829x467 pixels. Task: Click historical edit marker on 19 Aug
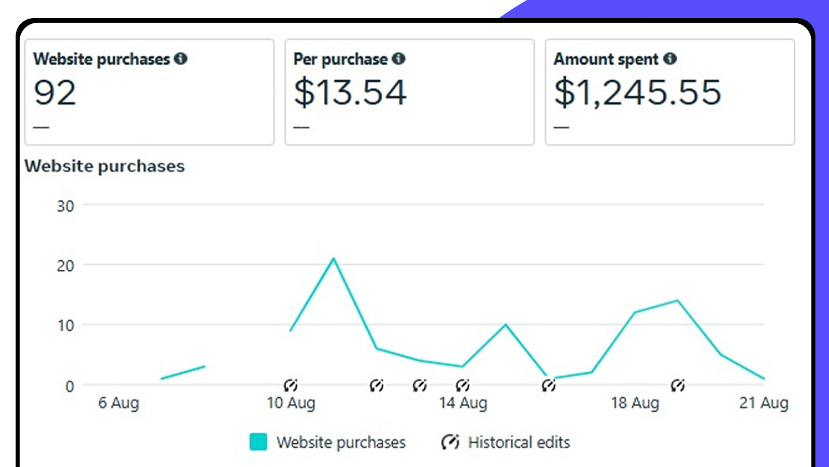678,385
